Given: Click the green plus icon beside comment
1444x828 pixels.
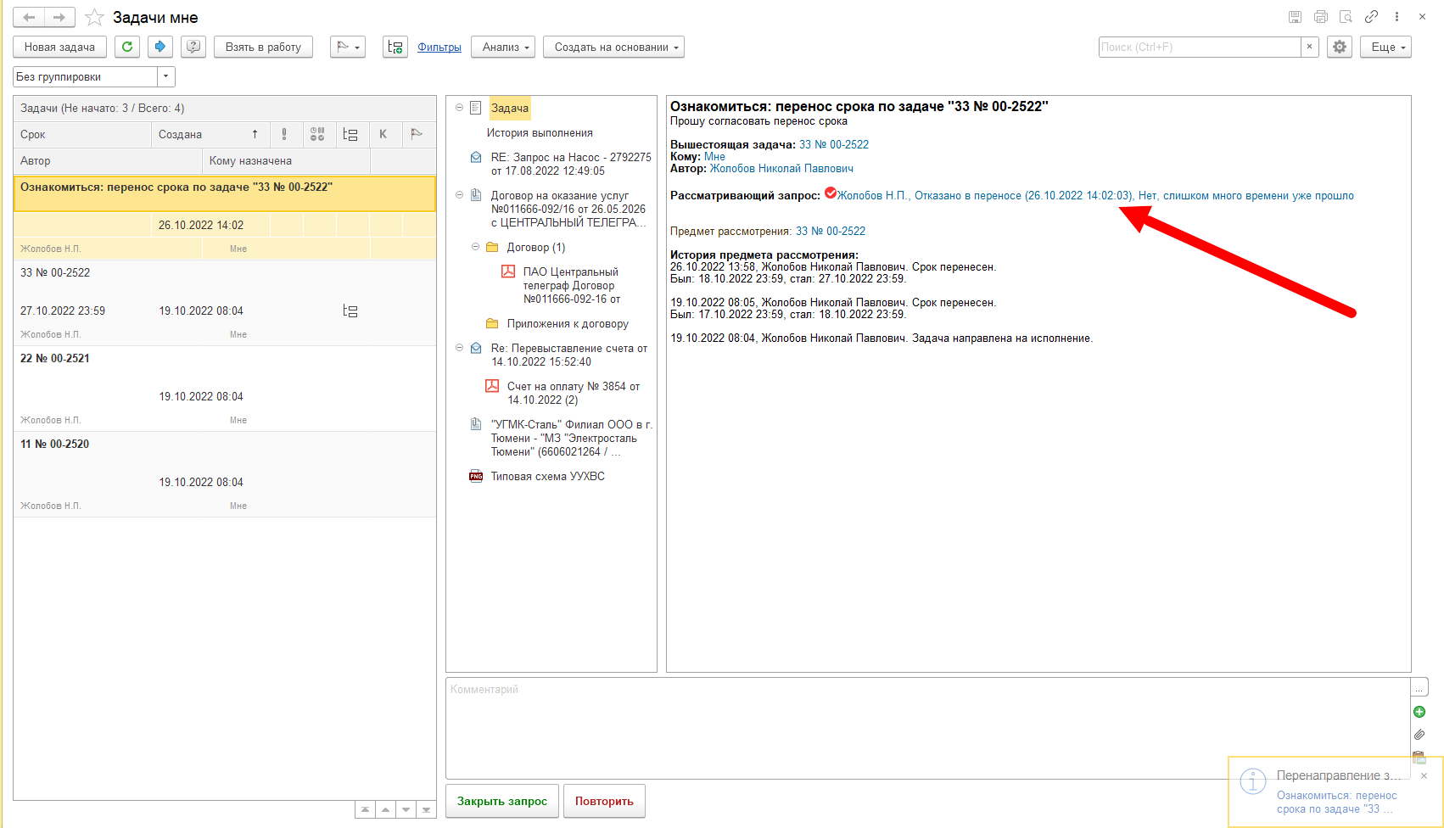Looking at the screenshot, I should 1419,712.
